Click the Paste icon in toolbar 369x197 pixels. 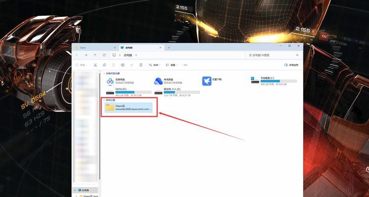coord(114,65)
